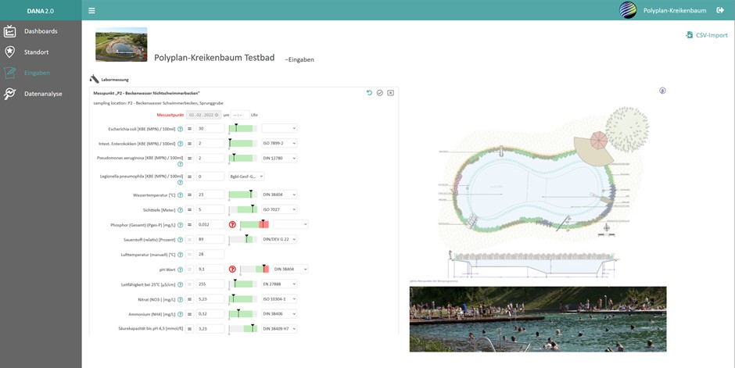Click the CSV-Import link
735x368 pixels.
click(706, 35)
